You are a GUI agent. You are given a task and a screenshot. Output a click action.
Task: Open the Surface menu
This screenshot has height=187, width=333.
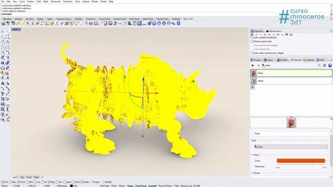tap(30, 2)
